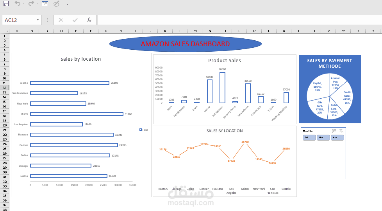Open Customize Quick Access Toolbar dropdown
Image resolution: width=382 pixels, height=211 pixels.
(67, 4)
